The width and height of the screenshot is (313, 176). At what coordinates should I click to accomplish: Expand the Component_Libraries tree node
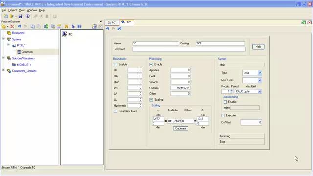(3, 70)
